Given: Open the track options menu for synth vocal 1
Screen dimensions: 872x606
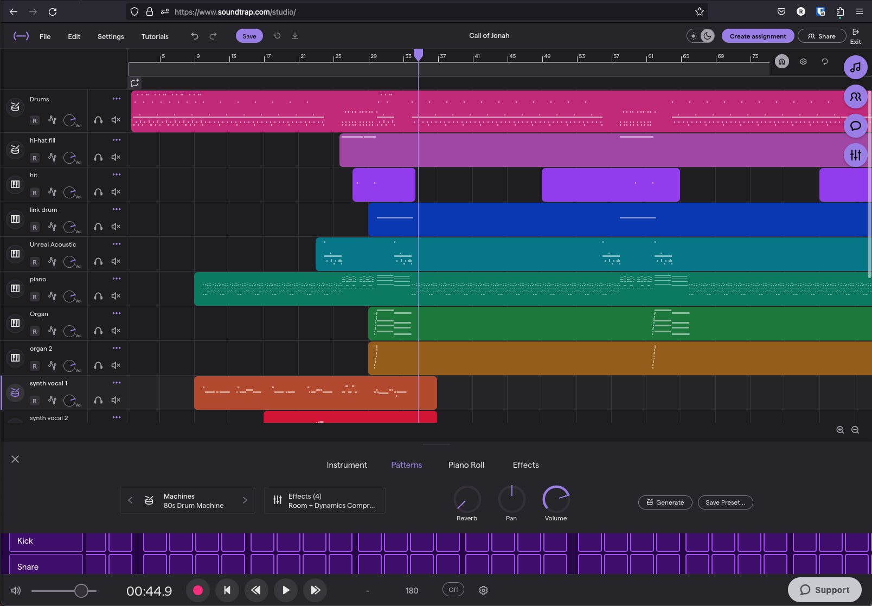Looking at the screenshot, I should (x=116, y=382).
